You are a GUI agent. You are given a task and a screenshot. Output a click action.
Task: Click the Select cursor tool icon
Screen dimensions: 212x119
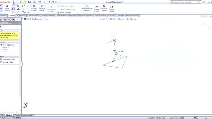click(x=44, y=2)
